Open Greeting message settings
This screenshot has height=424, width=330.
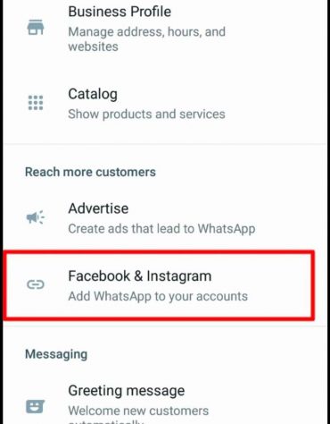[x=165, y=401]
